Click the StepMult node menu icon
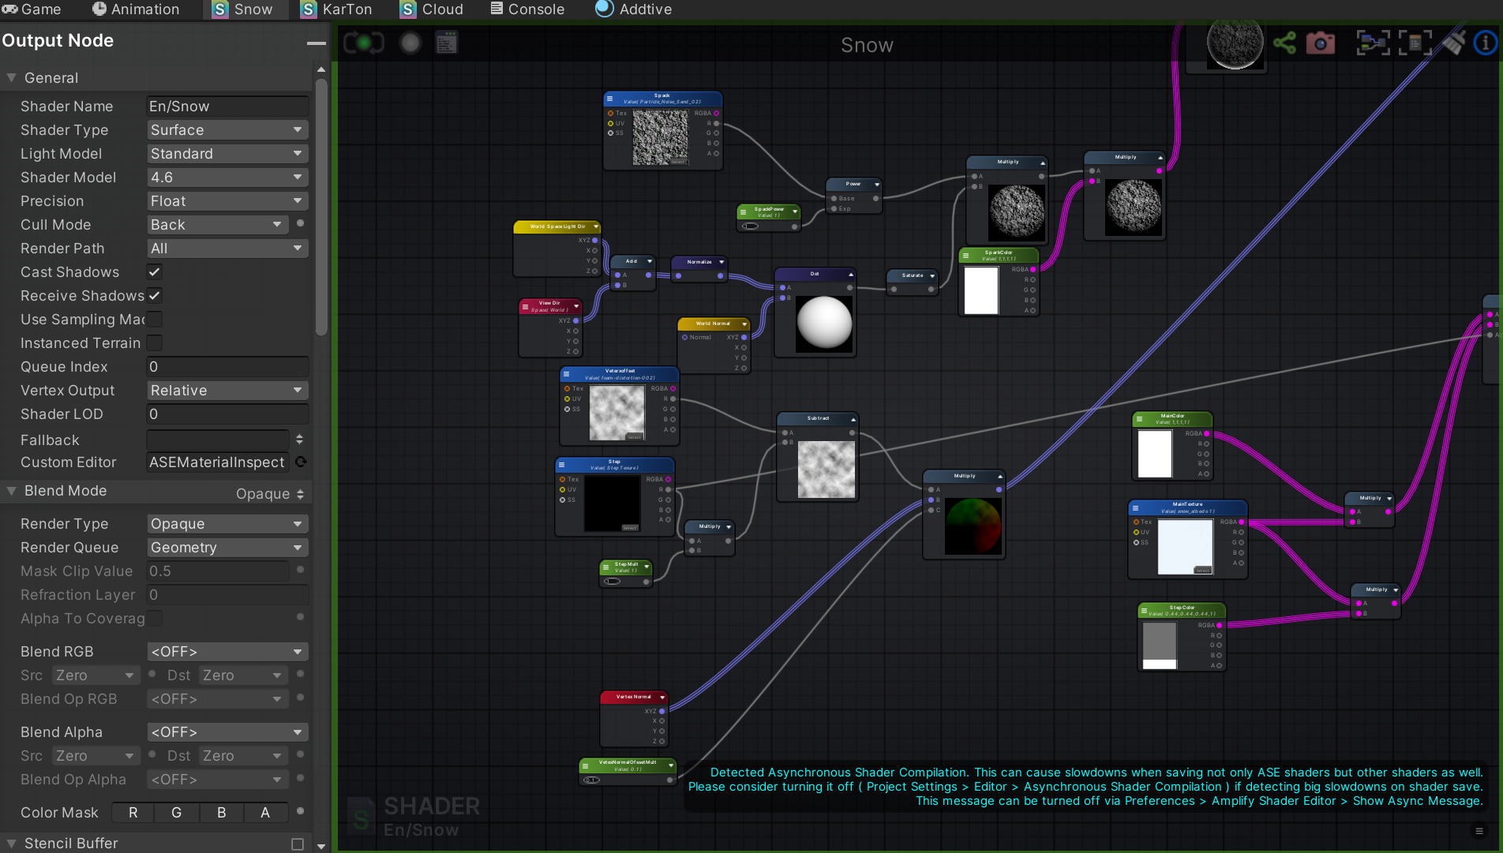This screenshot has height=853, width=1503. (605, 567)
